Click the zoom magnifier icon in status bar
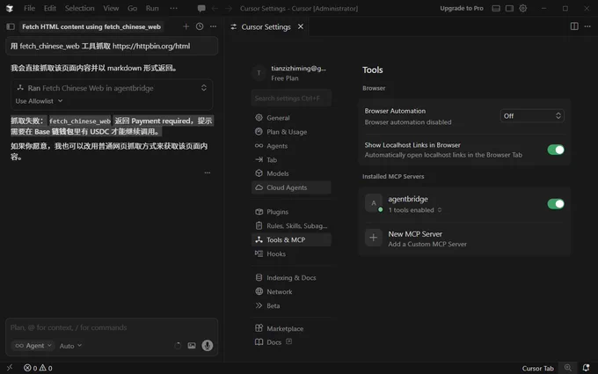The width and height of the screenshot is (598, 374). click(568, 368)
